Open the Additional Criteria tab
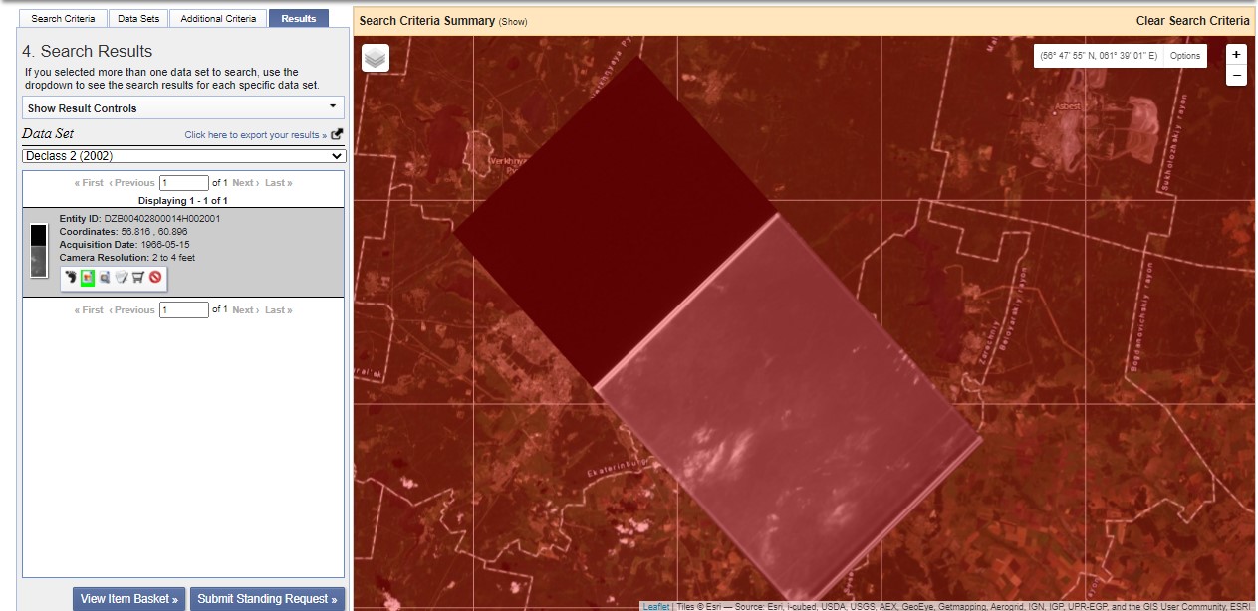The image size is (1258, 611). click(x=217, y=18)
